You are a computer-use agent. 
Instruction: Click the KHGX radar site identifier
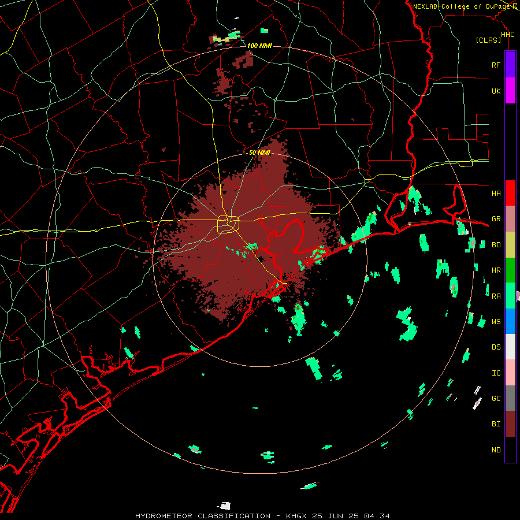(296, 516)
